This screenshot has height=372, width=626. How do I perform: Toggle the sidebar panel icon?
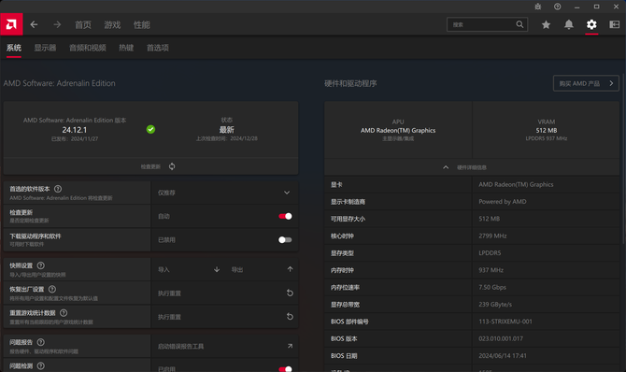[x=614, y=25]
